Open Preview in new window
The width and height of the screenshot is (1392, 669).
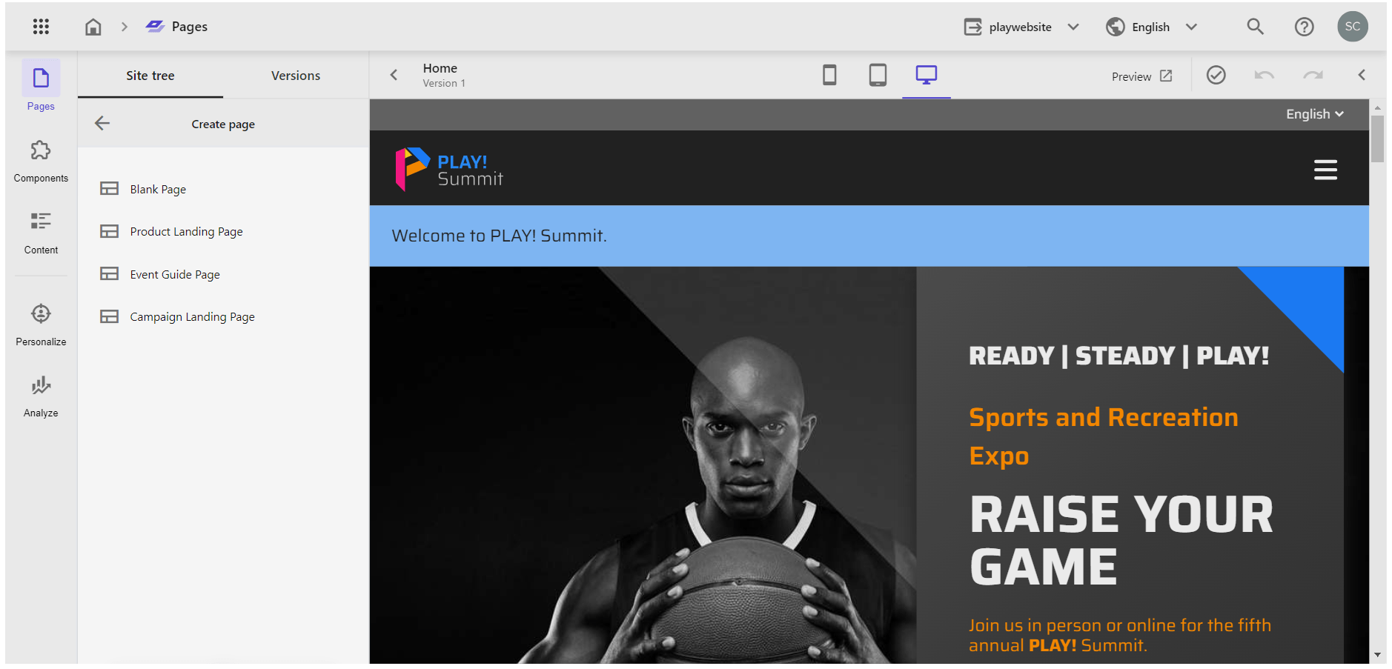coord(1141,76)
